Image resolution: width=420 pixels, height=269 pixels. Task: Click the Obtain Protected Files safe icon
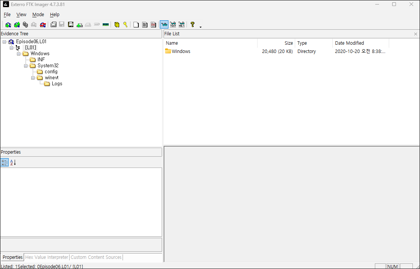[117, 25]
